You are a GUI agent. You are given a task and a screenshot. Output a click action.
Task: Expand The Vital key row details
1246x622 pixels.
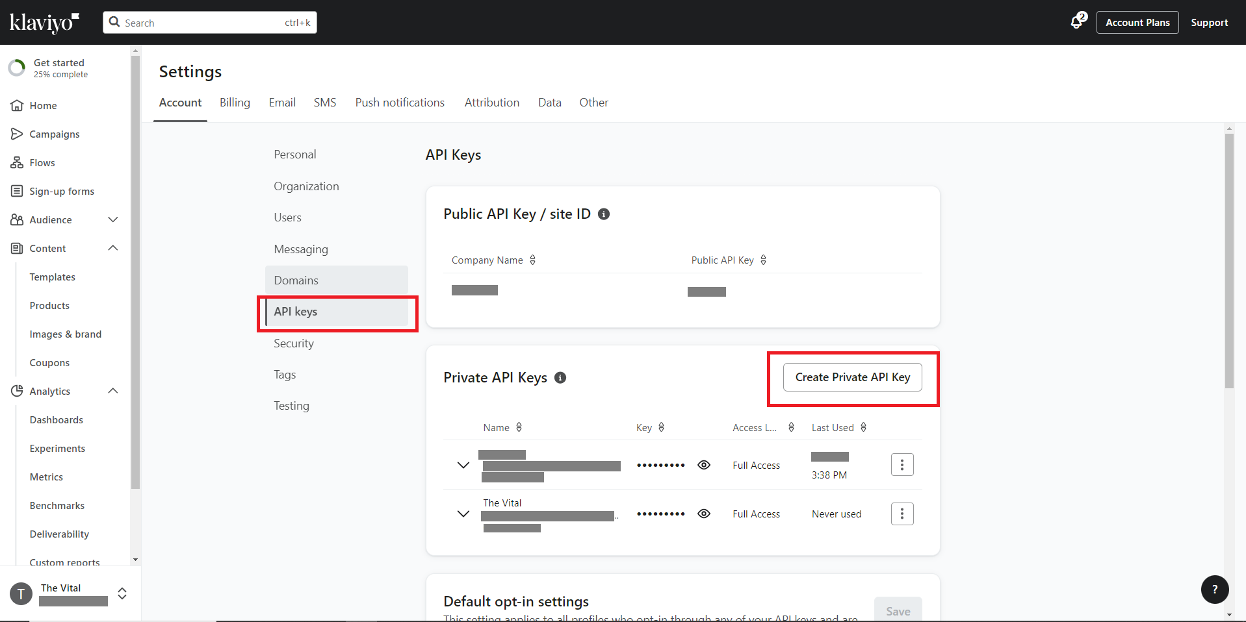[x=463, y=514]
